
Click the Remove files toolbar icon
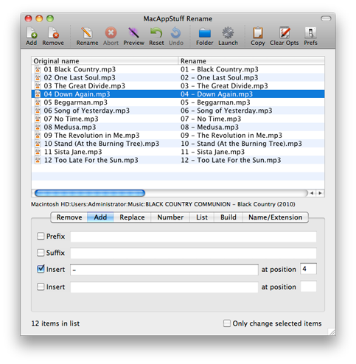point(53,33)
